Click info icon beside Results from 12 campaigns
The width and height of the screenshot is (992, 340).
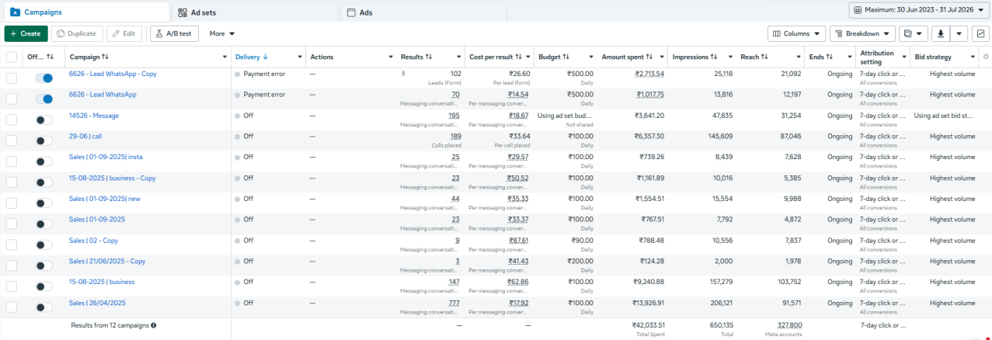(153, 325)
